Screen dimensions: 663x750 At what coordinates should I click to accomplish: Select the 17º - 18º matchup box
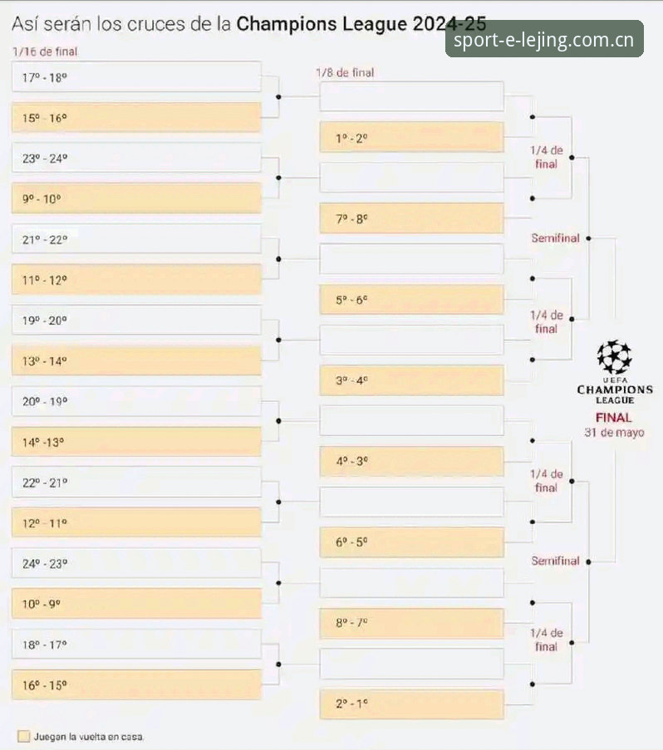tap(136, 76)
